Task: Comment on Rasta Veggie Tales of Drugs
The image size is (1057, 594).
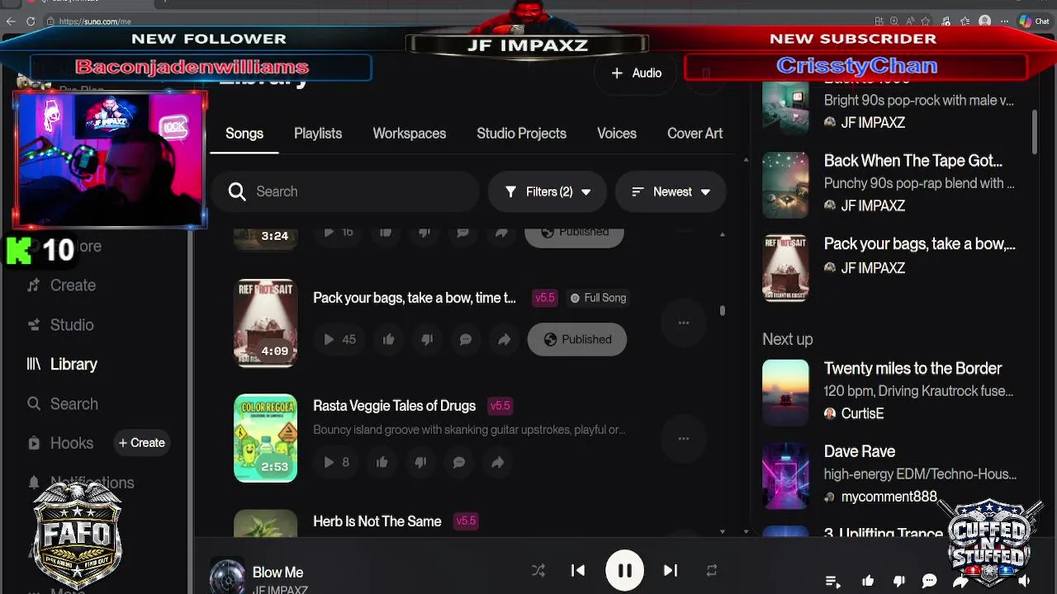Action: 458,462
